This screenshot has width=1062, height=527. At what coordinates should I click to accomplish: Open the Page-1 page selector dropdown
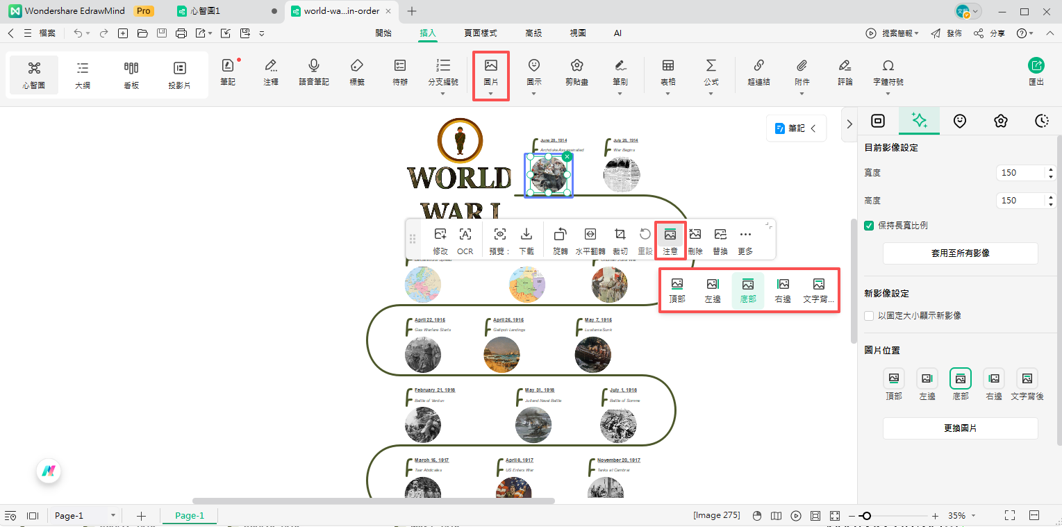coord(113,516)
